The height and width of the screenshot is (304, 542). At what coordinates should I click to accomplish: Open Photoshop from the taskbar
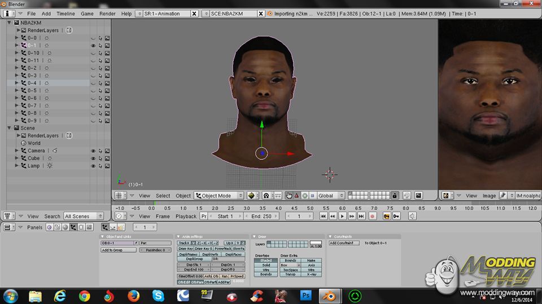(306, 295)
